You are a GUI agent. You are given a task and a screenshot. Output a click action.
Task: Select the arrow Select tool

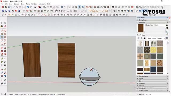click(x=2, y=23)
